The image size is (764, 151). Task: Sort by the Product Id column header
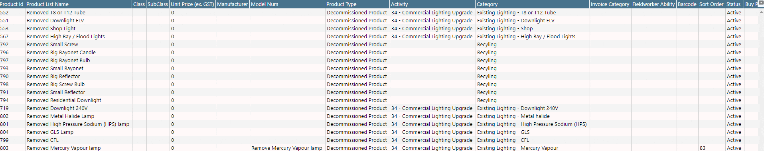[12, 4]
